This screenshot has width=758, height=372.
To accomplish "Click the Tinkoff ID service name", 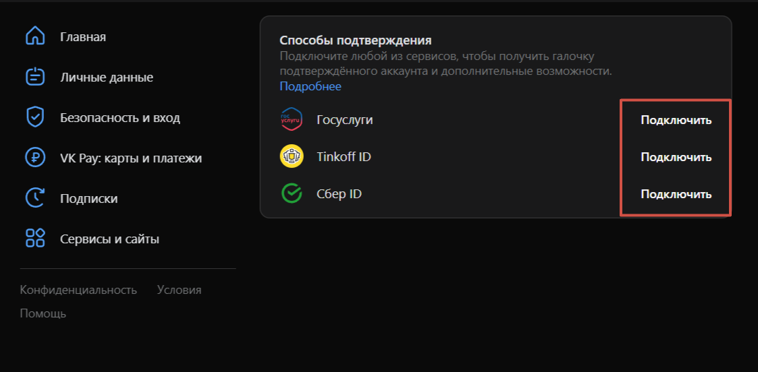I will click(344, 157).
